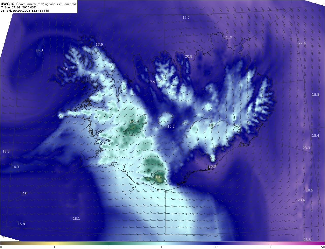
Task: Click the 0 tick on color scale
Action: coord(1,247)
